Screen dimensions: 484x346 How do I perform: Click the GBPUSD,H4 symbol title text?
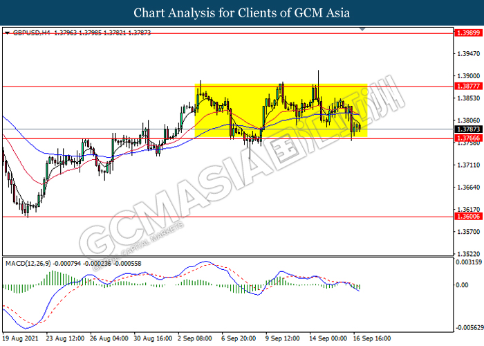pos(31,33)
